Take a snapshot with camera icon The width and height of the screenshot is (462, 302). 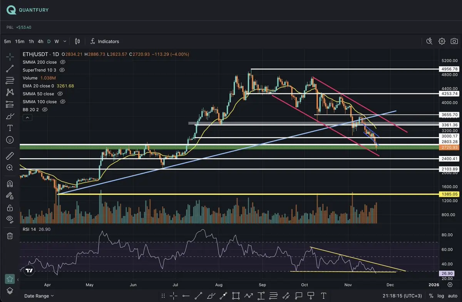click(x=454, y=41)
